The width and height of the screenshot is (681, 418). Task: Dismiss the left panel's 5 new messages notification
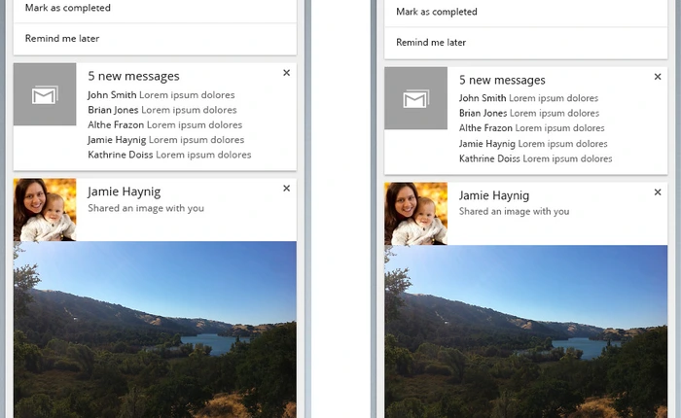tap(286, 73)
